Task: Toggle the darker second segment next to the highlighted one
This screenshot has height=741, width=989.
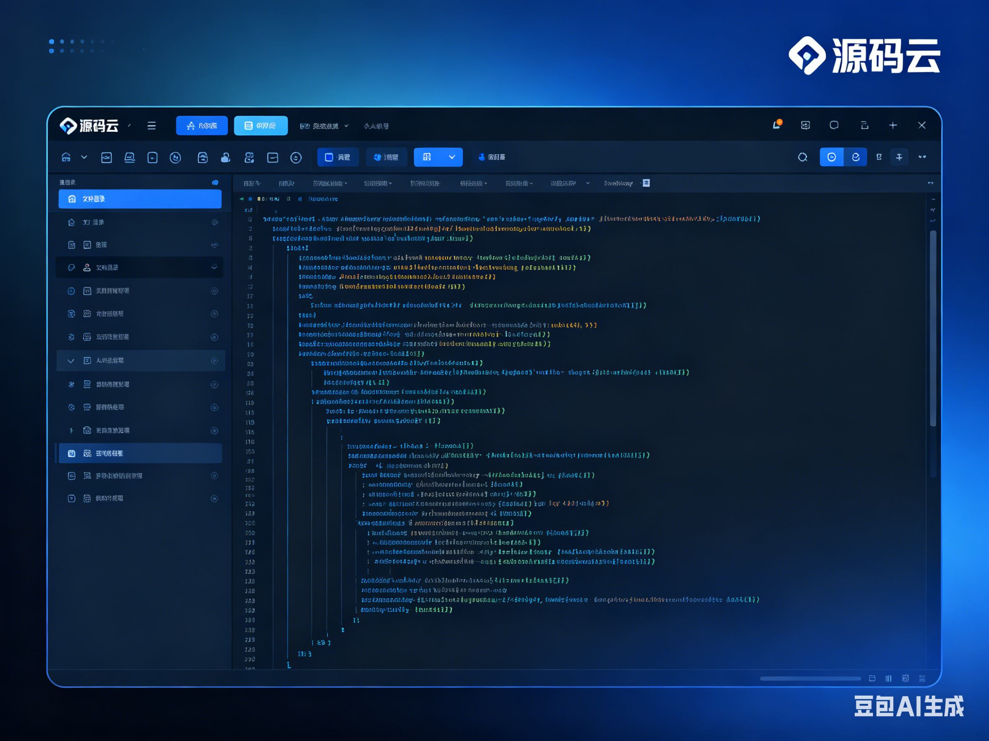Action: click(855, 157)
